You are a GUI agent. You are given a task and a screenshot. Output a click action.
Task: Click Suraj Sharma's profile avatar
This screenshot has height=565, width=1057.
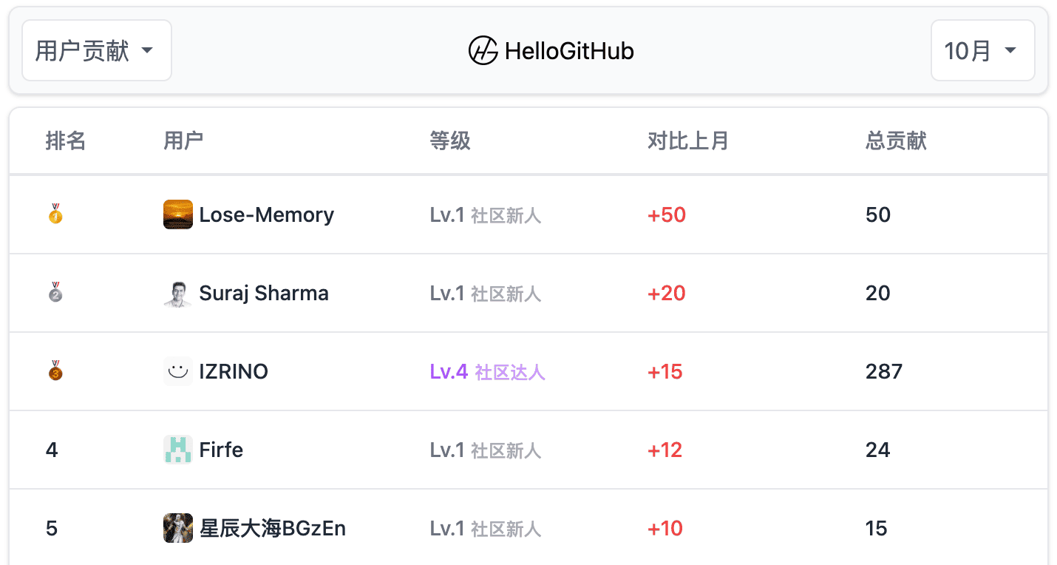click(178, 294)
